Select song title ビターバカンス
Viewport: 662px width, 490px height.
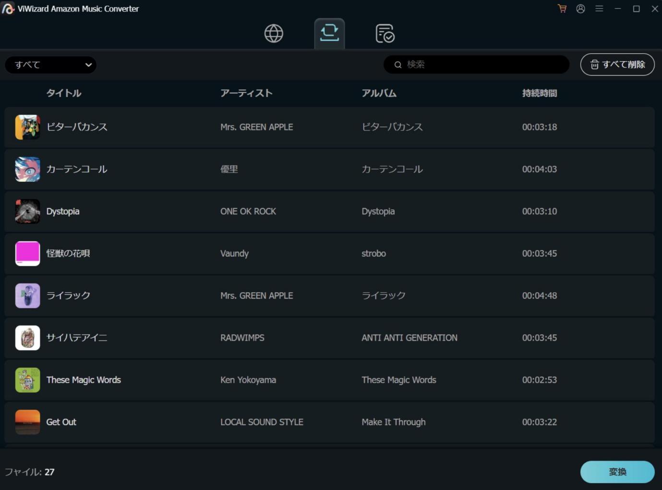click(77, 127)
